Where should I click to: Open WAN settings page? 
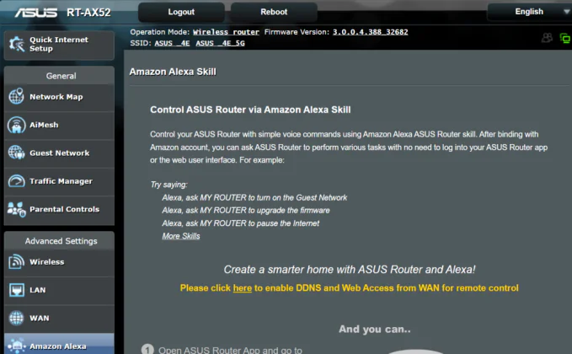point(59,319)
